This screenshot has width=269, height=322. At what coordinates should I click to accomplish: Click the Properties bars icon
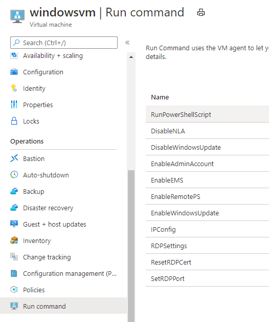(14, 105)
